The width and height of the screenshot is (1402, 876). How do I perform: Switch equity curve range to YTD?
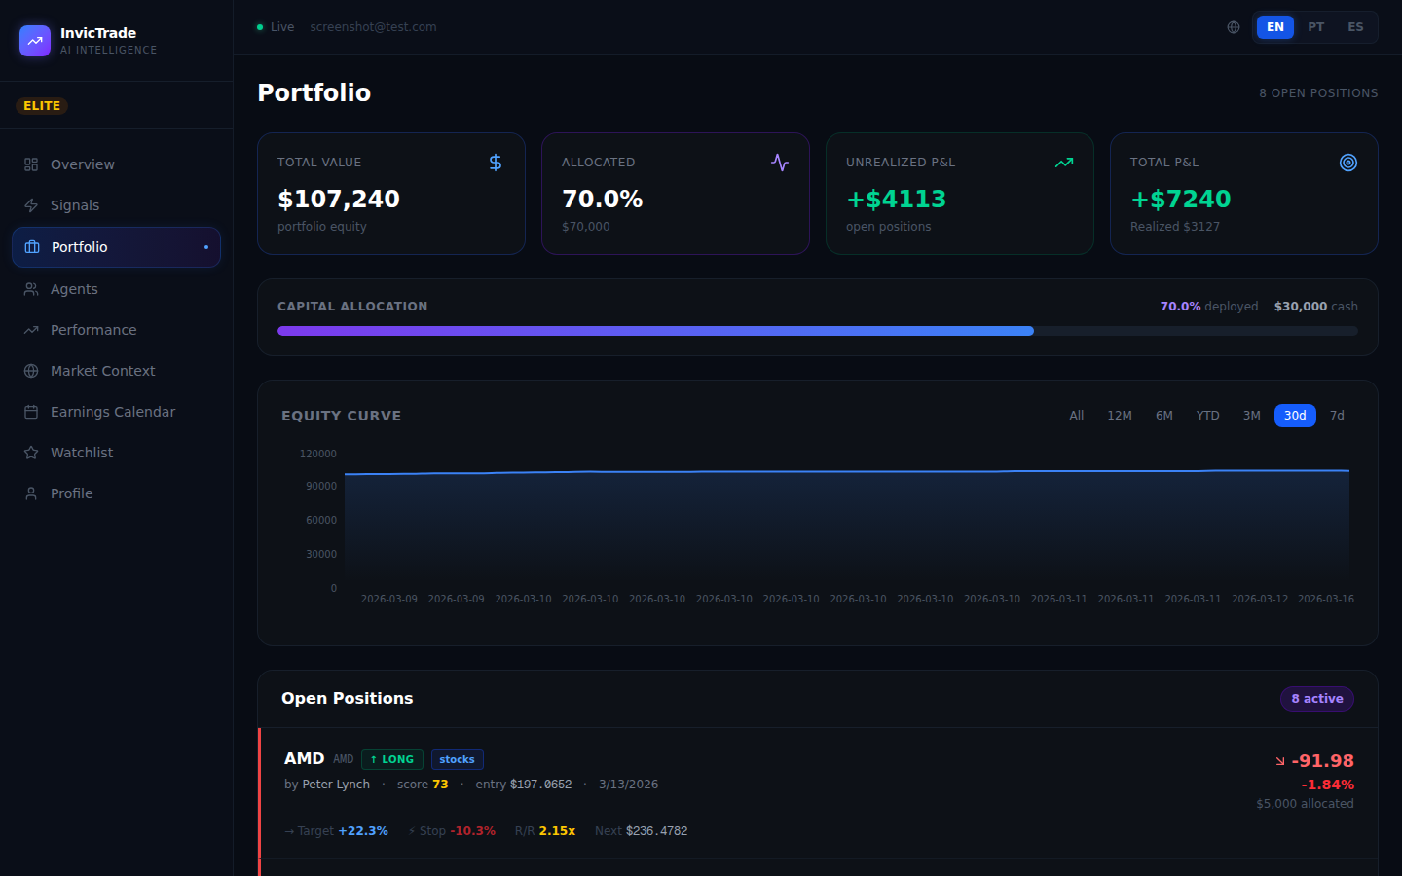point(1207,415)
